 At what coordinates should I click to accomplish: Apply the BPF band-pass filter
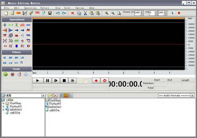11,58
